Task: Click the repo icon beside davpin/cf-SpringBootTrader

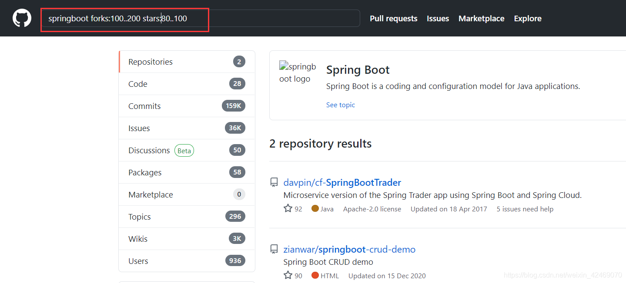Action: pos(274,182)
